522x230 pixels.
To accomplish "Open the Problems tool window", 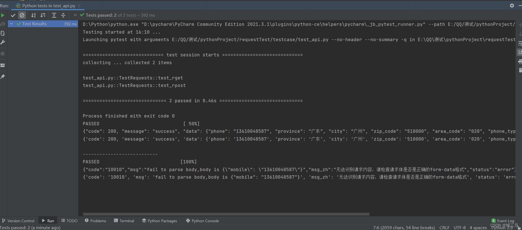I will click(x=95, y=221).
